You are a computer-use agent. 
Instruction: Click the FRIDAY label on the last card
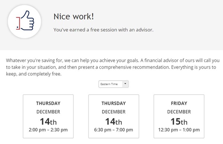[x=179, y=103]
